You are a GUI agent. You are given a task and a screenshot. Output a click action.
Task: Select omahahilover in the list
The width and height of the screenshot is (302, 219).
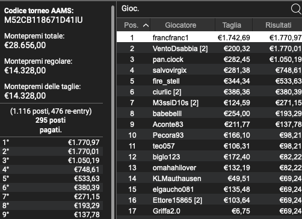pyautogui.click(x=209, y=168)
